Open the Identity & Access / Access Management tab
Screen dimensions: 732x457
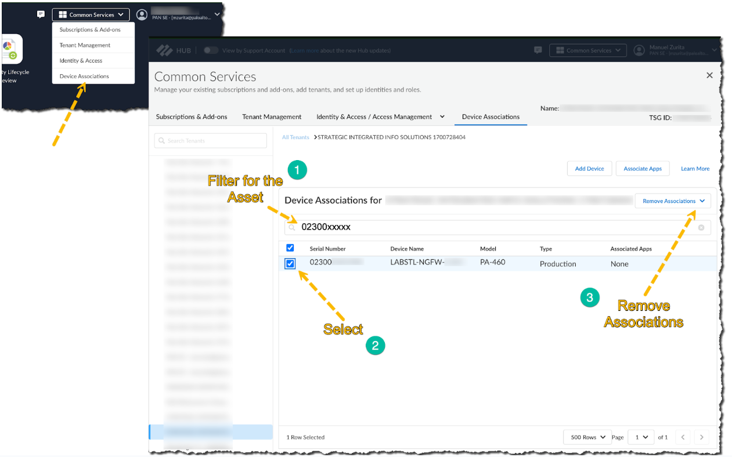374,117
